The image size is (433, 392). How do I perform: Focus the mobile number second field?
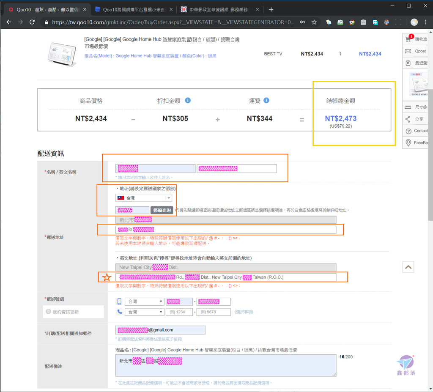(214, 302)
